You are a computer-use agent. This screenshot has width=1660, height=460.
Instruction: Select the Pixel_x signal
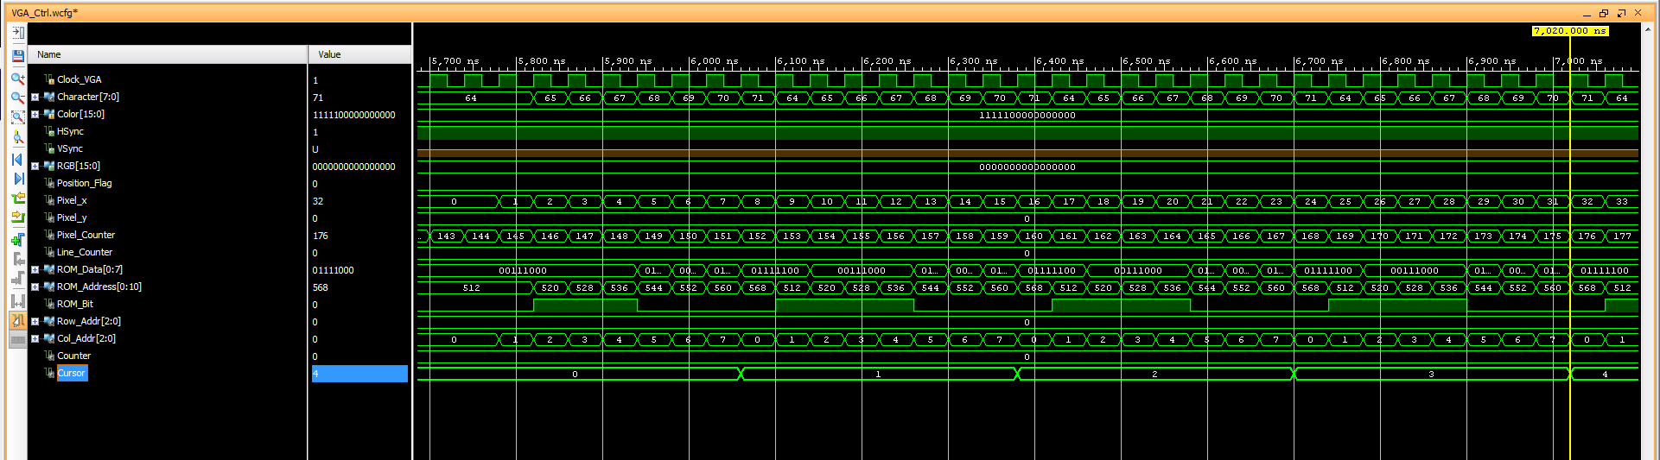72,200
